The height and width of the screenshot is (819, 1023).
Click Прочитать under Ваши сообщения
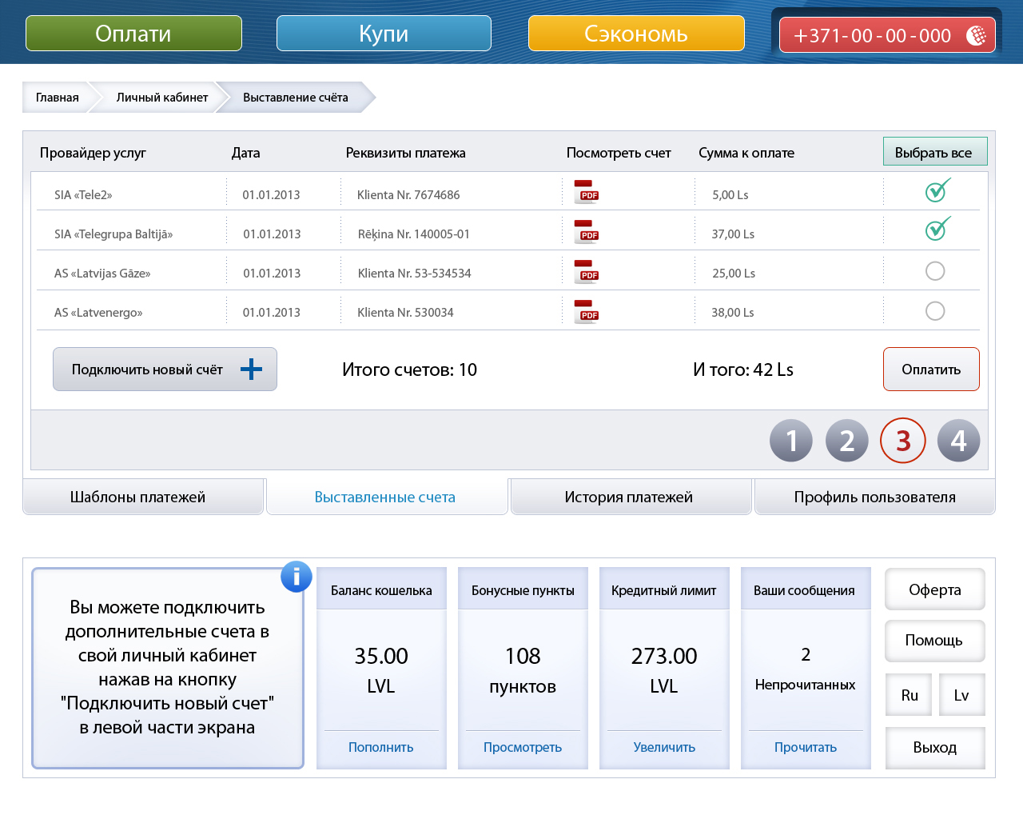pyautogui.click(x=806, y=747)
